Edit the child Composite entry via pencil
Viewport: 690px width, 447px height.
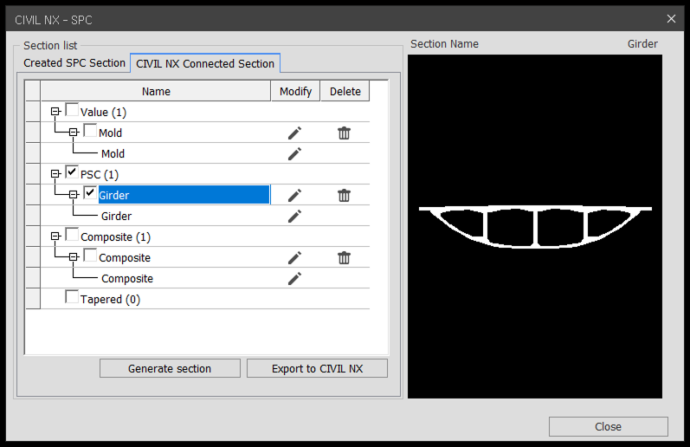(295, 278)
